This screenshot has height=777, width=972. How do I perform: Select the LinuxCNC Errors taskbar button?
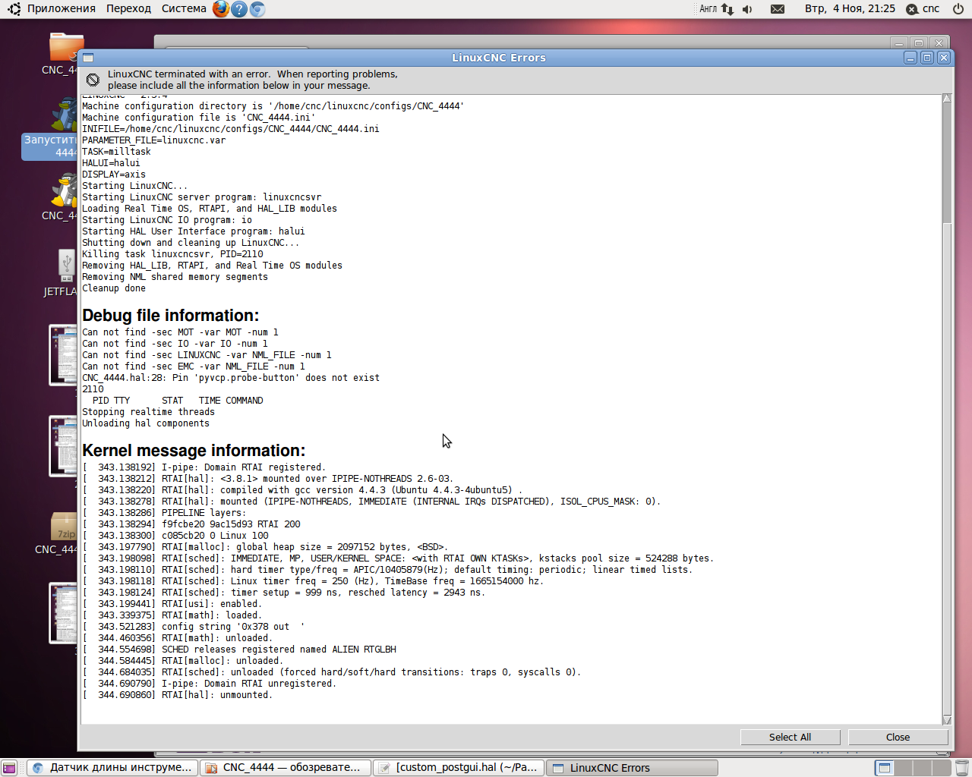632,768
